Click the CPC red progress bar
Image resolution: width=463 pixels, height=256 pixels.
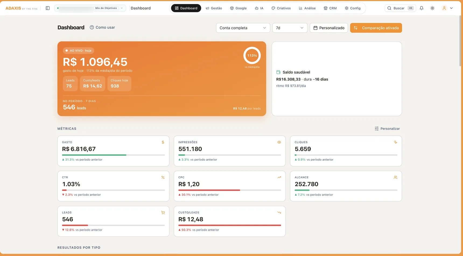coord(230,190)
